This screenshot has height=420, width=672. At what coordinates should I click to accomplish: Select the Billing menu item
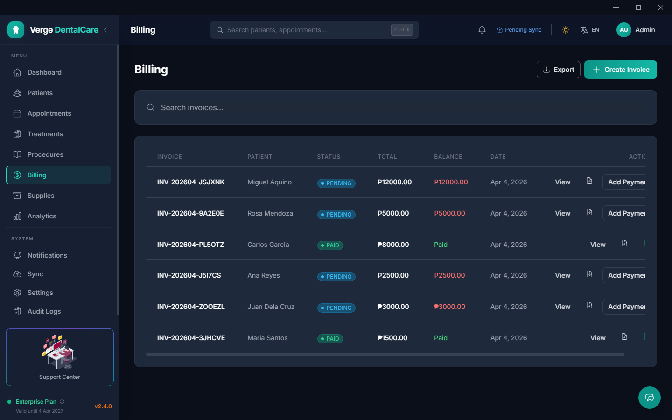coord(58,175)
